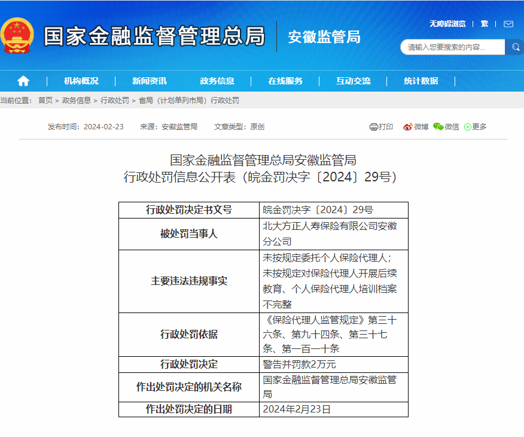The height and width of the screenshot is (437, 524).
Task: Click the printer icon to print
Action: click(x=374, y=127)
